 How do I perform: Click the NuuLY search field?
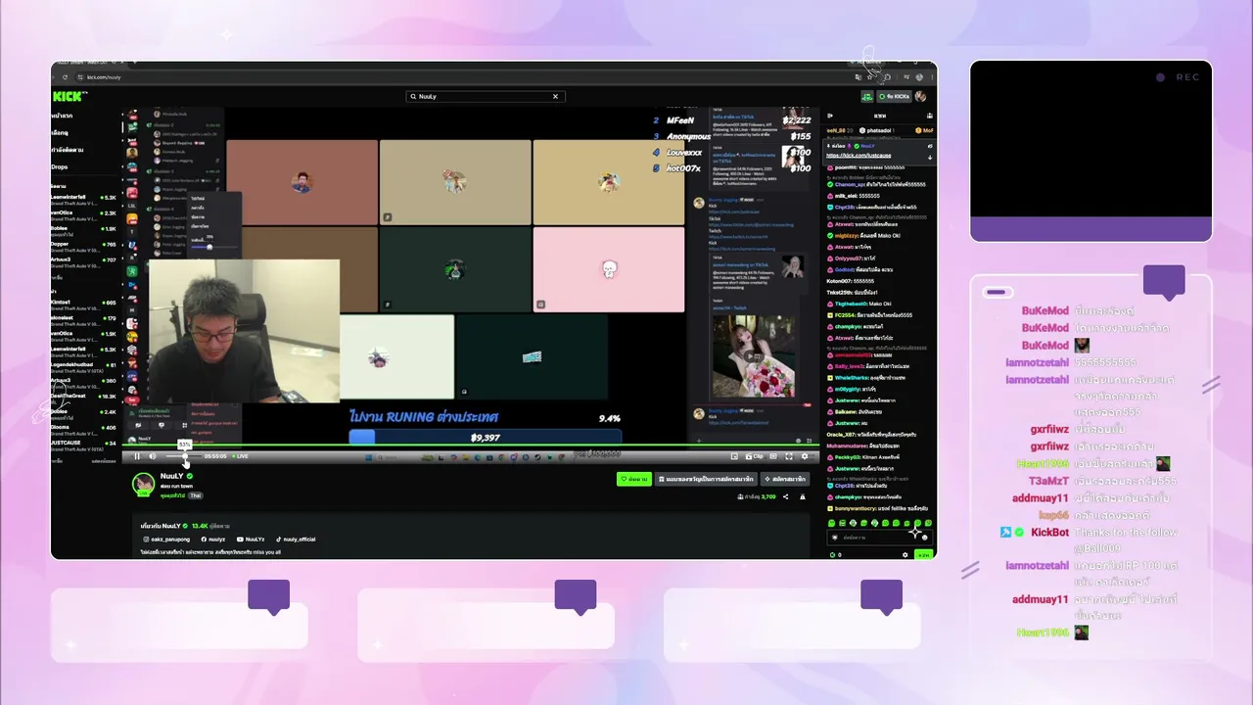coord(486,96)
